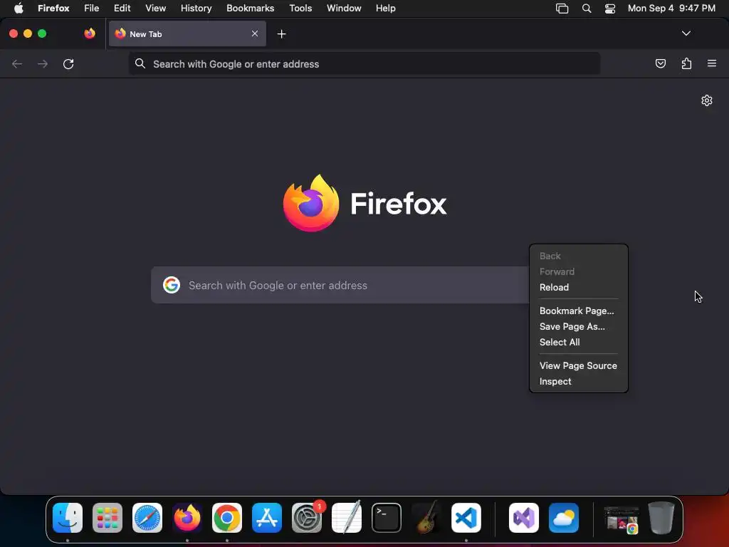Viewport: 729px width, 547px height.
Task: Open the Save to Pocket icon
Action: (x=660, y=63)
